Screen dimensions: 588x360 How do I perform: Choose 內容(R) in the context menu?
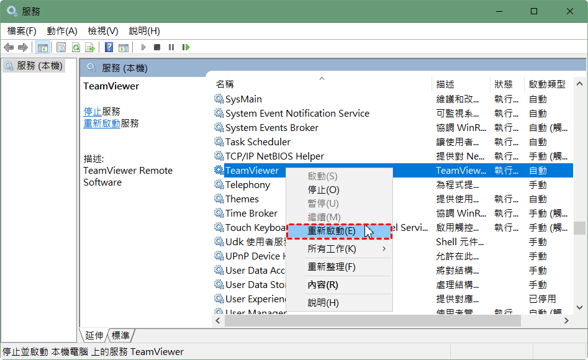tap(340, 285)
